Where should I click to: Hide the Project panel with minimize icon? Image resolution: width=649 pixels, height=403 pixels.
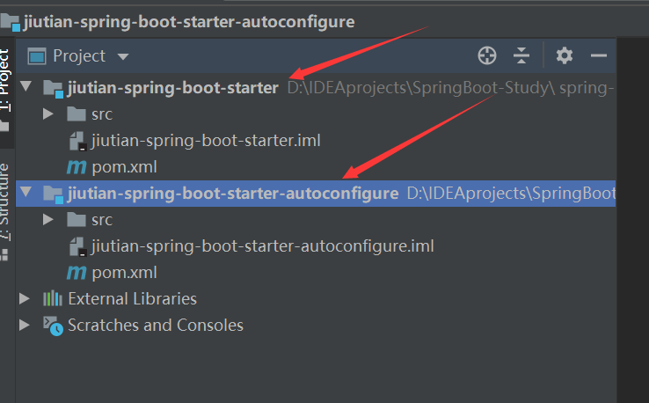pyautogui.click(x=599, y=55)
